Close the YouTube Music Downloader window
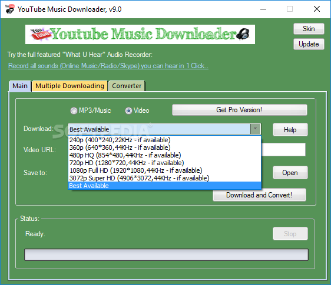 tap(317, 9)
